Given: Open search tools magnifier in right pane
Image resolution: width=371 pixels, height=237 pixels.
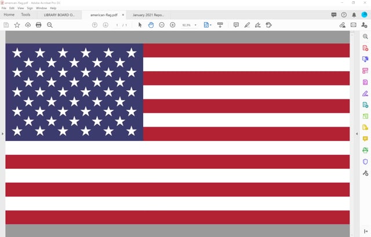Looking at the screenshot, I should [365, 36].
